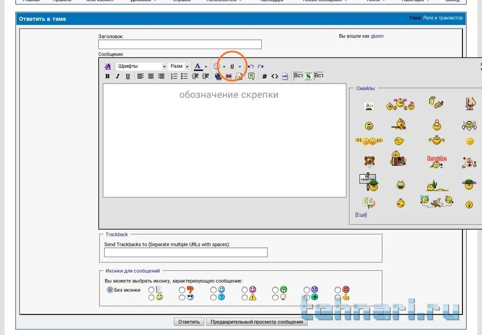Open the Шрифты font dropdown

[x=141, y=66]
